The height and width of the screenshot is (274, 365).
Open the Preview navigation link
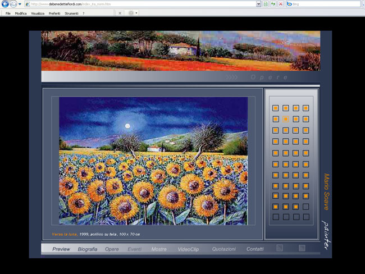(x=61, y=249)
